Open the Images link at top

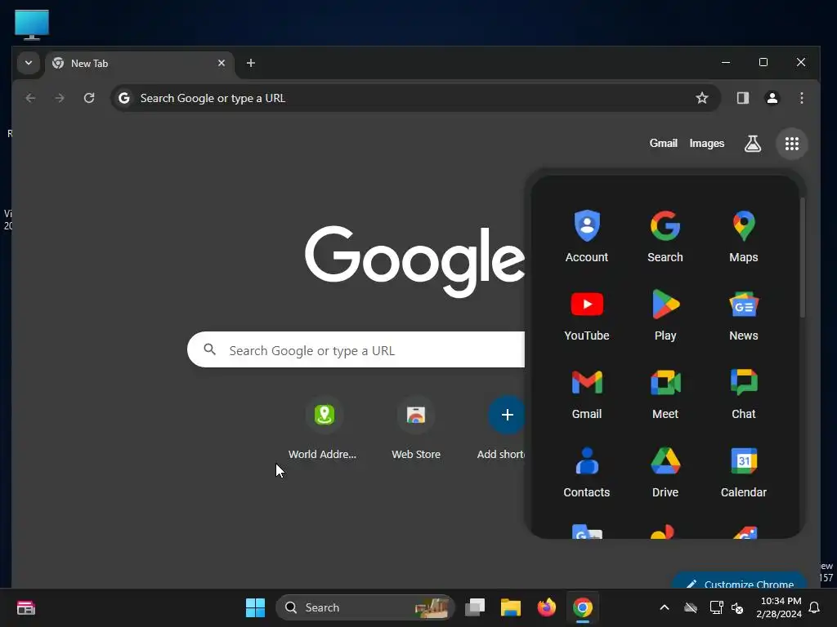click(707, 144)
